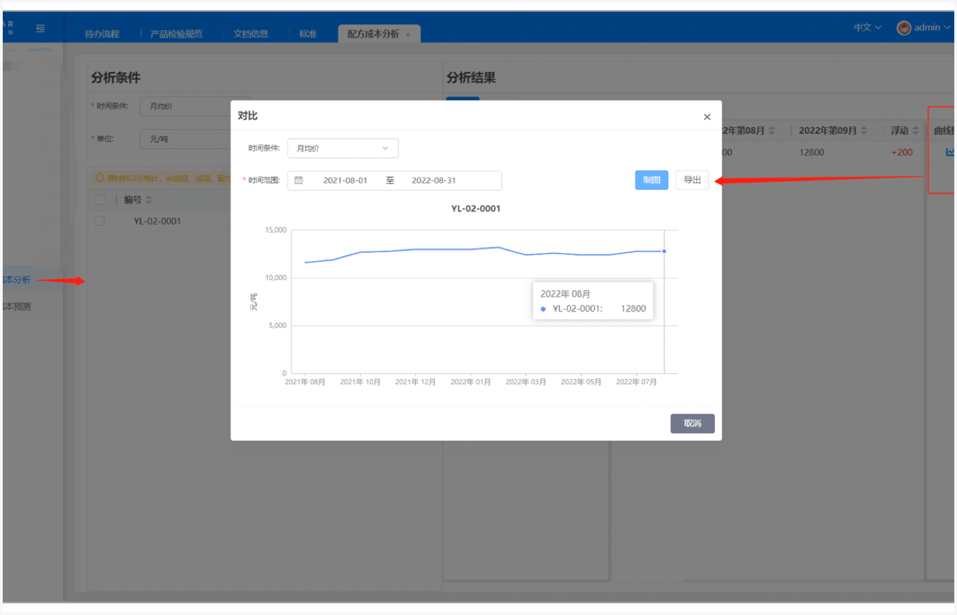
Task: Click the calendar icon in date range
Action: click(299, 180)
